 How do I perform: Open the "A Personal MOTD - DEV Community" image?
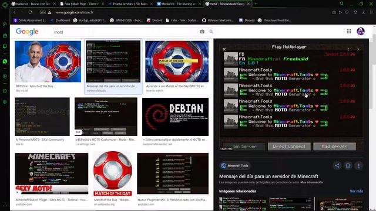click(x=42, y=117)
